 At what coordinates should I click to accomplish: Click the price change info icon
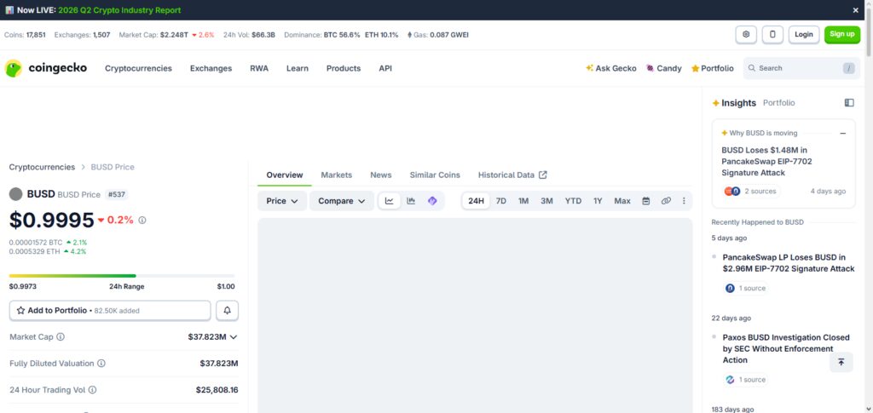click(142, 220)
